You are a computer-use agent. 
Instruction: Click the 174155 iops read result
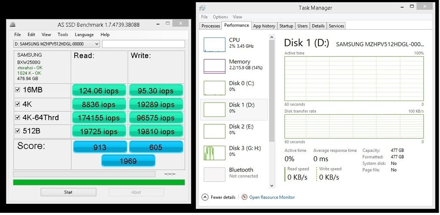coord(99,118)
